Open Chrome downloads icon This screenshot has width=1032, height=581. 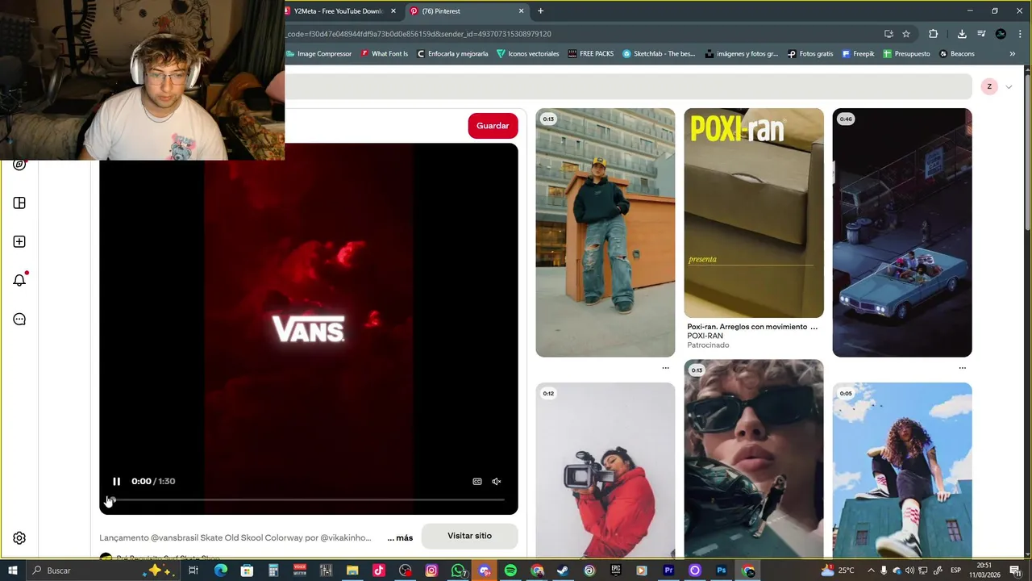(962, 34)
